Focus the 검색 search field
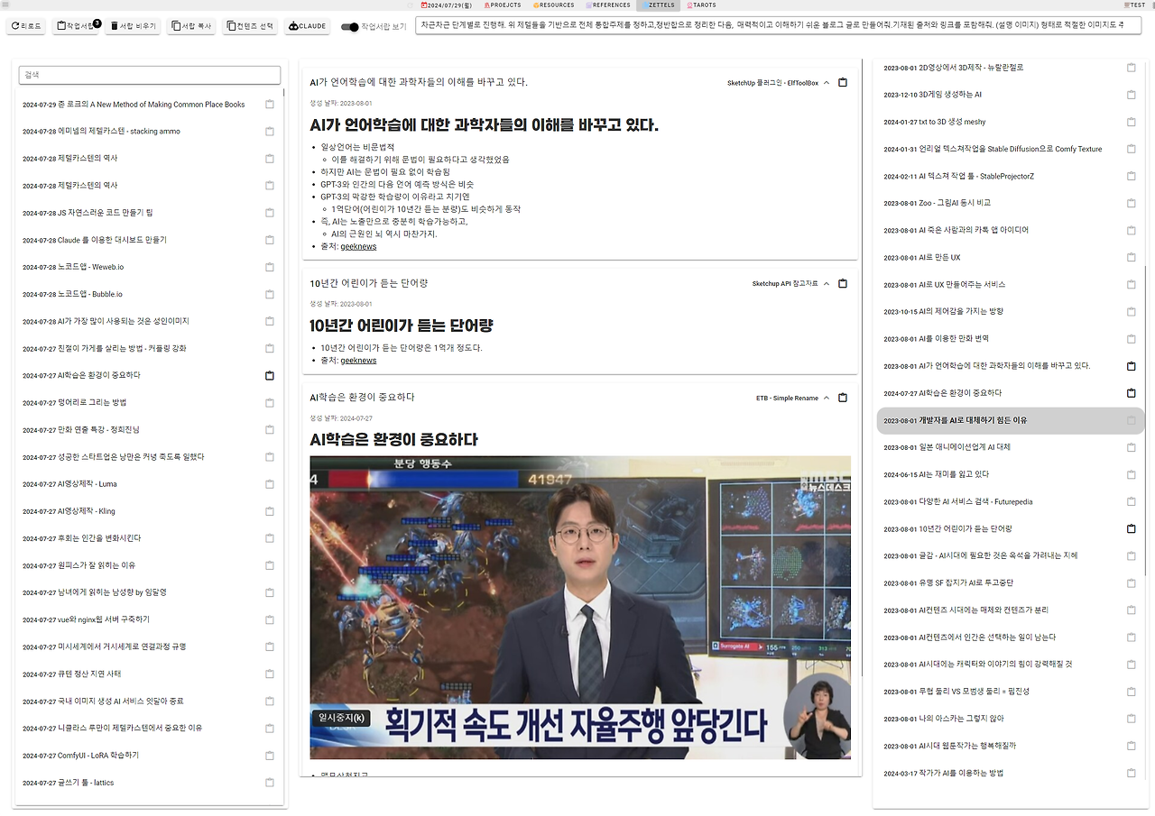 [x=150, y=75]
